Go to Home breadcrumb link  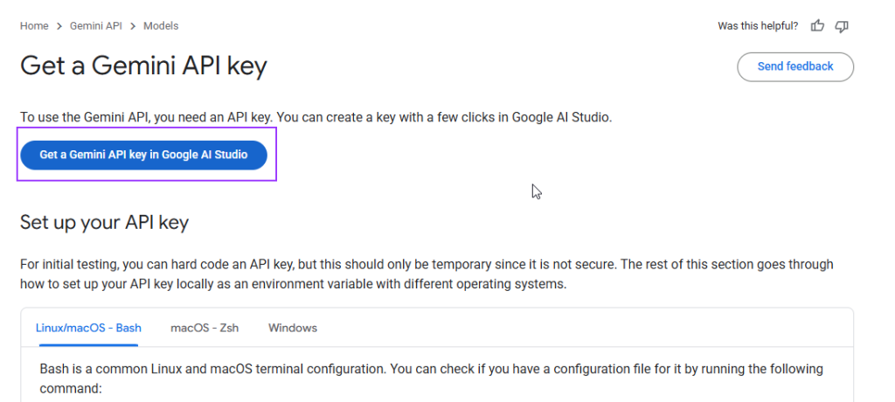click(x=34, y=25)
